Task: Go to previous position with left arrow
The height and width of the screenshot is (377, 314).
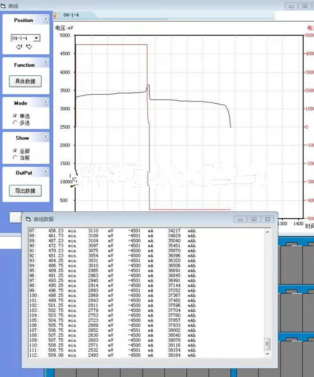Action: 19,47
